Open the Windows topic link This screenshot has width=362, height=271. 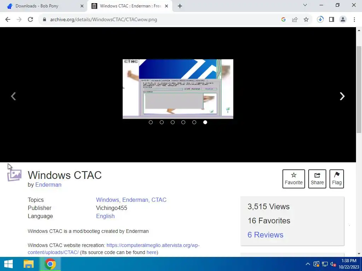tap(108, 200)
